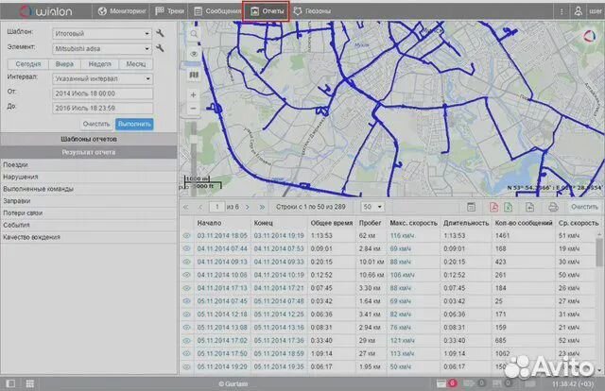Select the Сегодня interval button
The height and width of the screenshot is (391, 605).
[x=27, y=64]
